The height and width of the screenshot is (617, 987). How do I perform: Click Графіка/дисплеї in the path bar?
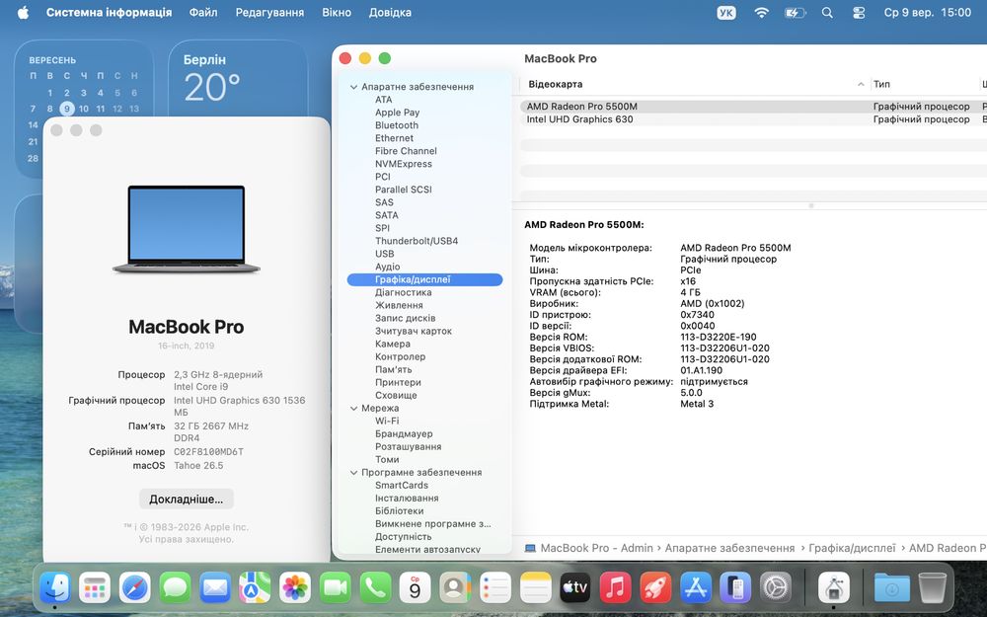tap(852, 548)
